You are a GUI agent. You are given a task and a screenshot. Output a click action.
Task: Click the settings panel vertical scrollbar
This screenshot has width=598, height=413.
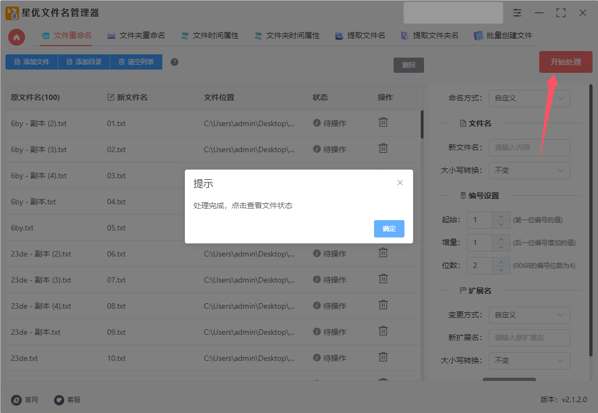pyautogui.click(x=591, y=221)
